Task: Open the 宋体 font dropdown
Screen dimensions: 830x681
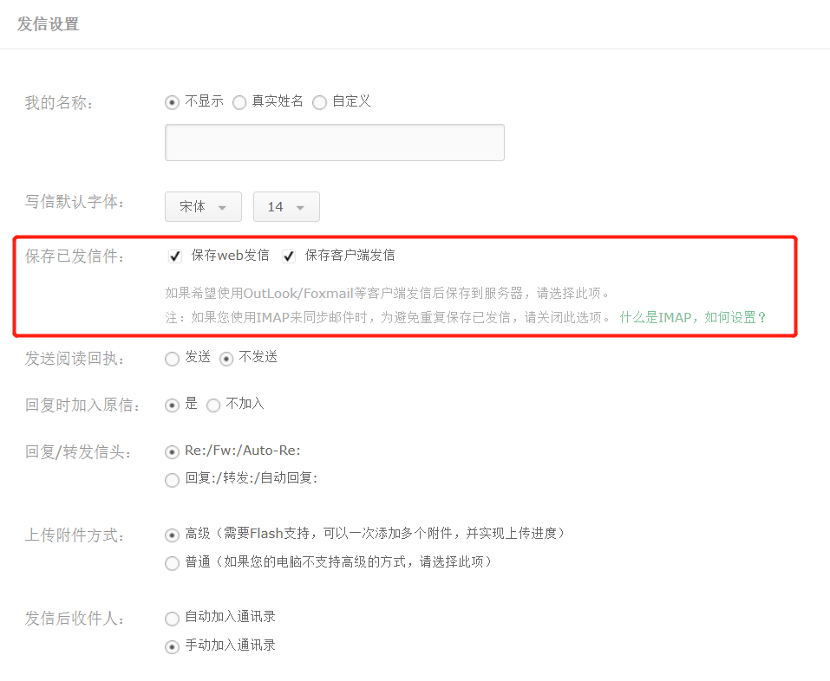Action: 203,207
